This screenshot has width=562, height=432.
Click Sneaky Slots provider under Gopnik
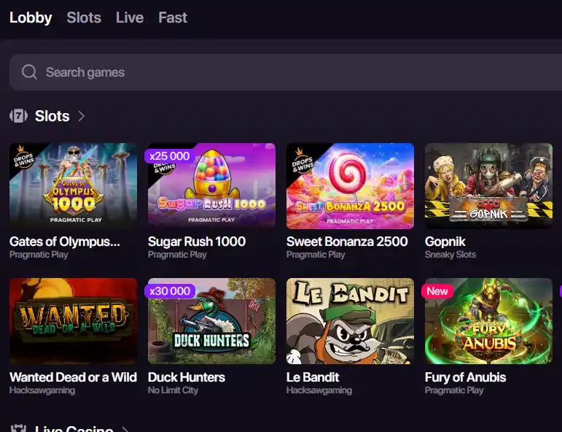450,255
